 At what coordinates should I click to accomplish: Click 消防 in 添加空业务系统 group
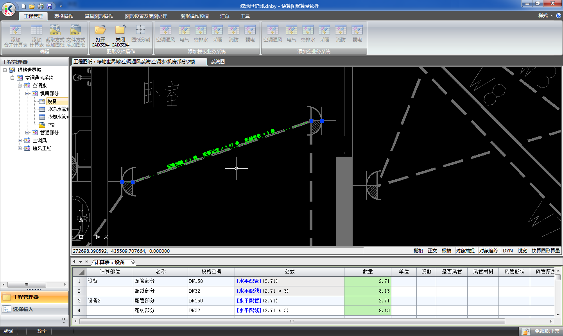(x=341, y=34)
